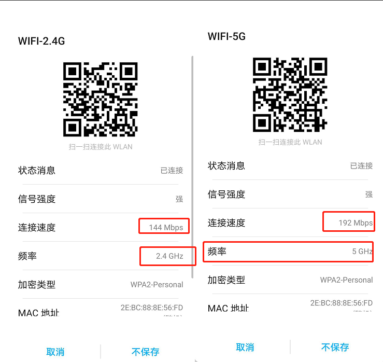Tap the WIFI-5G QR code
Viewport: 383px width, 362px height.
point(290,94)
